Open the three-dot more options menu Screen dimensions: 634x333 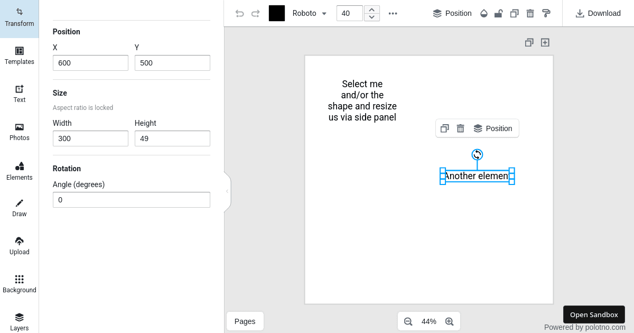point(393,13)
